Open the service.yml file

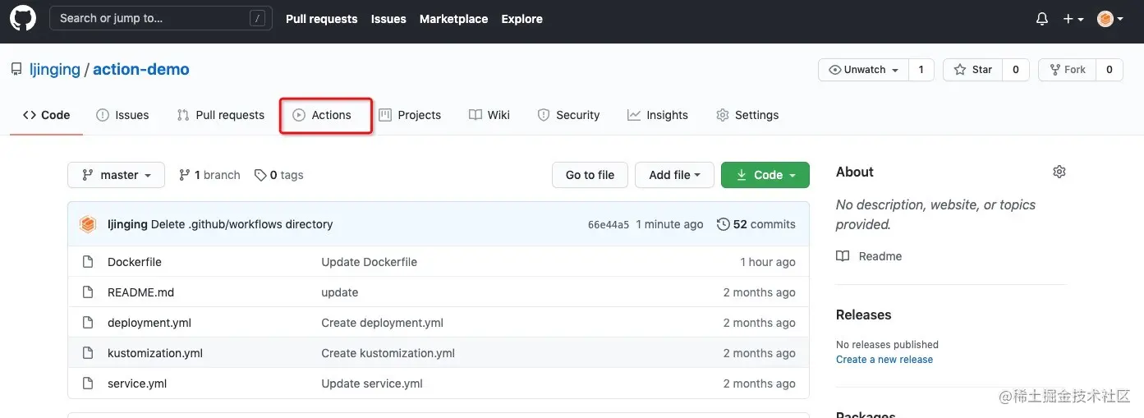137,384
